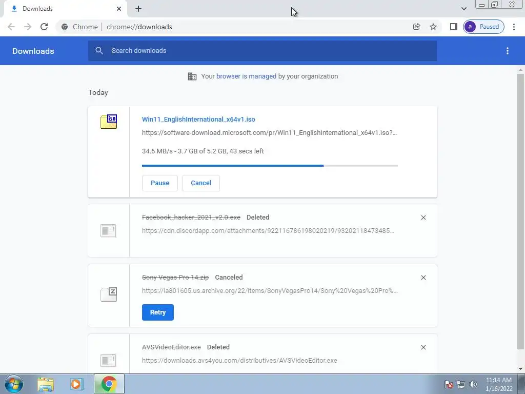Retry the Sony Vegas Pro 14.zip download
Screen dimensions: 525x394
[x=158, y=312]
